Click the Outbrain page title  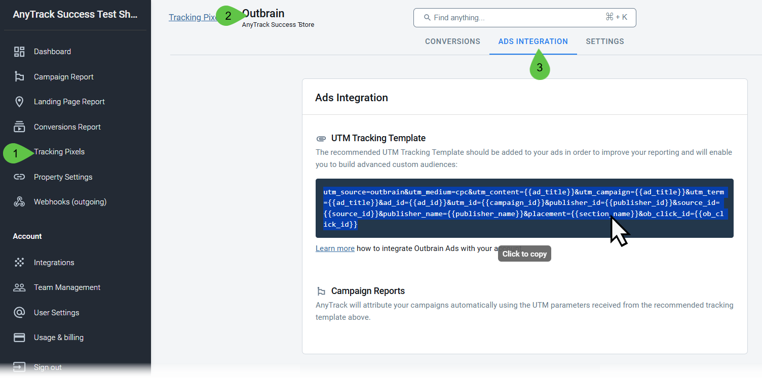263,14
